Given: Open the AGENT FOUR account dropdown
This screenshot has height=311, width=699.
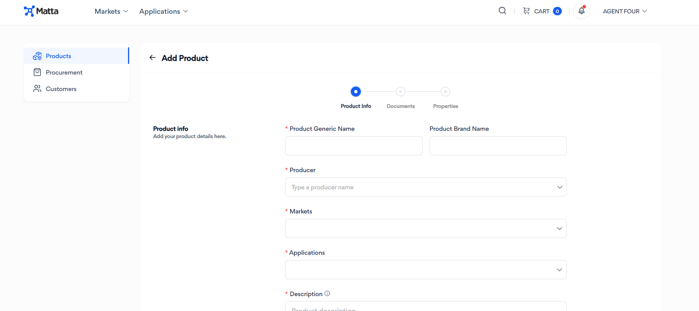Looking at the screenshot, I should [x=625, y=11].
